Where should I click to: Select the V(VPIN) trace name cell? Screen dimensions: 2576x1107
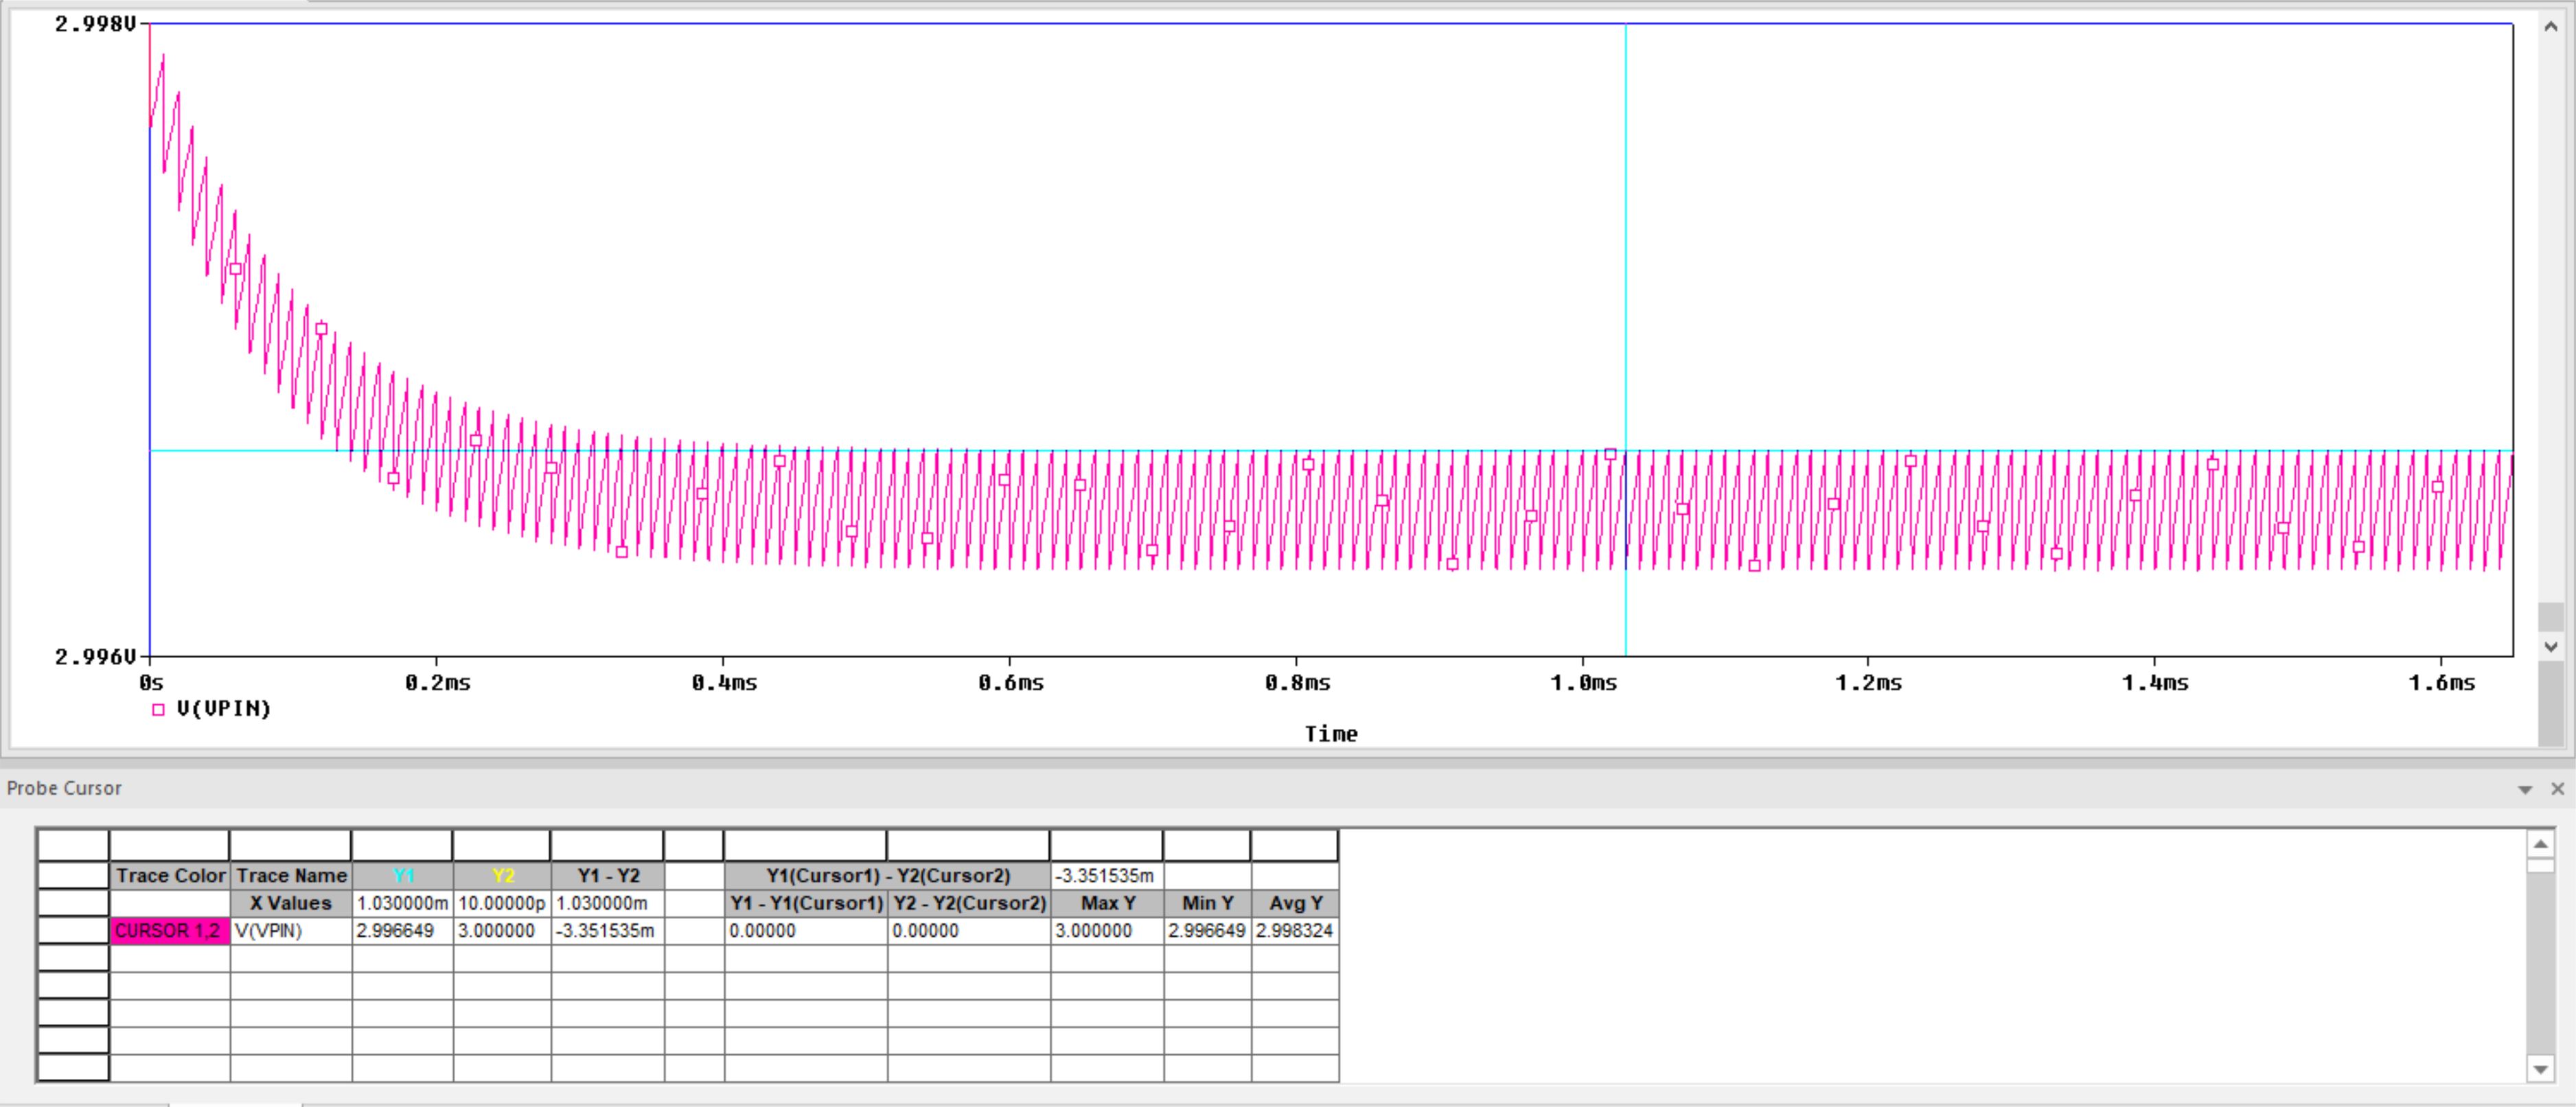pos(291,931)
